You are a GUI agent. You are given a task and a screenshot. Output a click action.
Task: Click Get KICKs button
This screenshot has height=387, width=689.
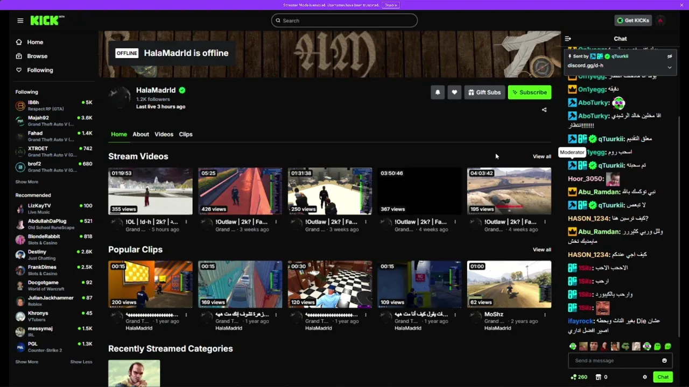[x=633, y=20]
